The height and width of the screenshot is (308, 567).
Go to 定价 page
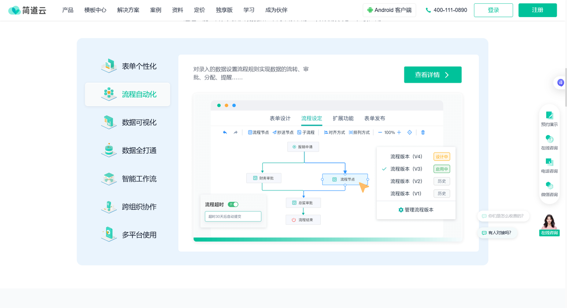199,10
